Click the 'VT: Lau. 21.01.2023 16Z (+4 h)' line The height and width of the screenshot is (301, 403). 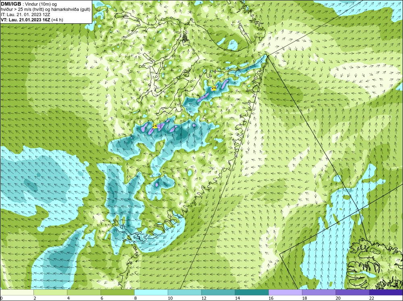[x=32, y=19]
